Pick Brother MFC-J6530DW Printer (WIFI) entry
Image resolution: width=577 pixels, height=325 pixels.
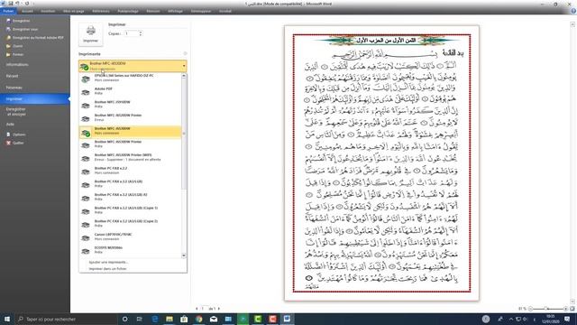pos(130,157)
